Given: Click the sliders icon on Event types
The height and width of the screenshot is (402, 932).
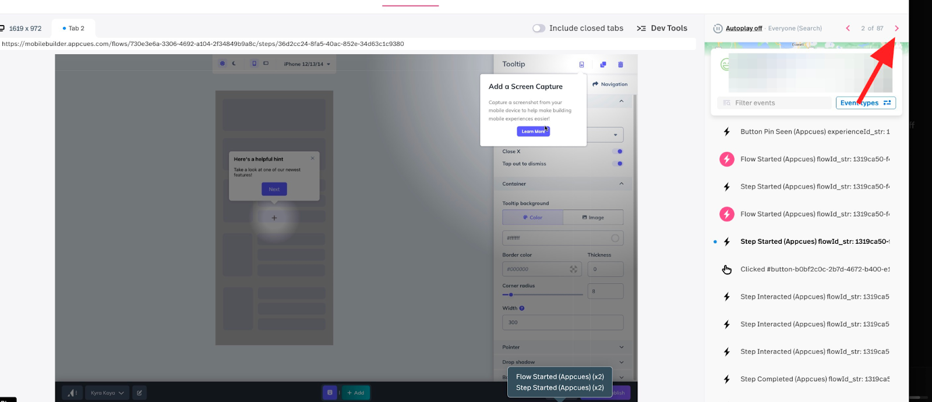Looking at the screenshot, I should tap(887, 103).
